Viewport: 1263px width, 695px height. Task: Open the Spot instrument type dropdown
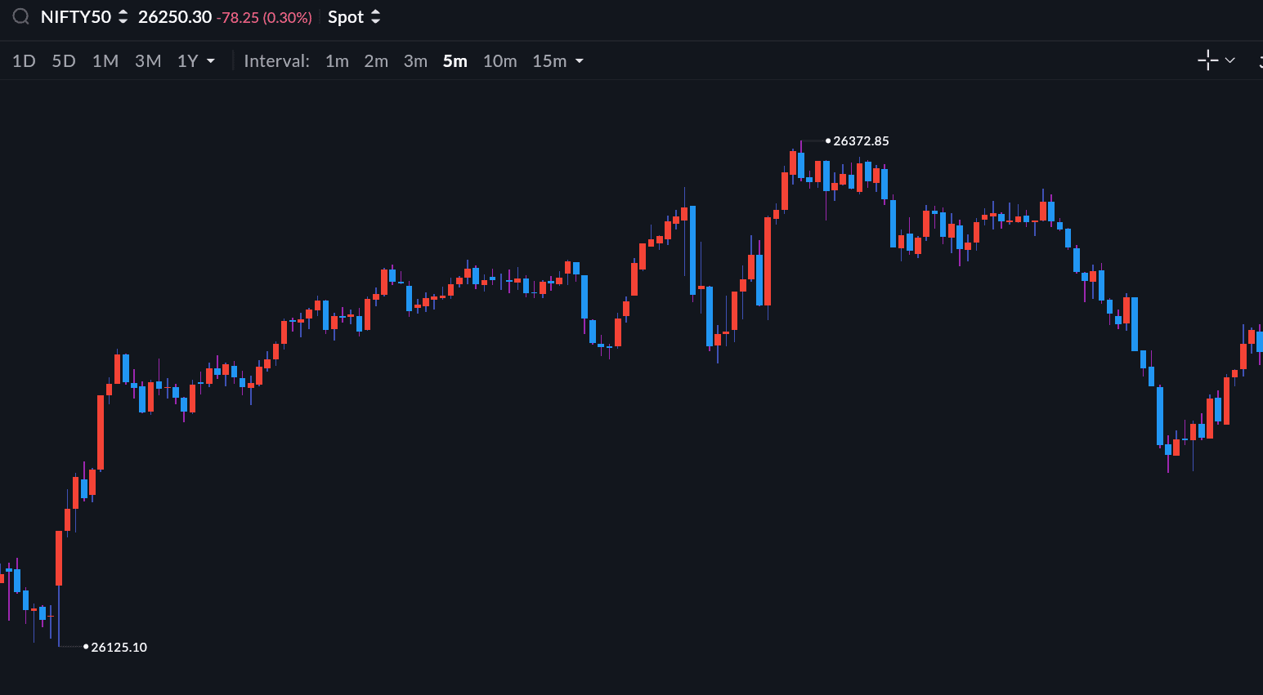click(x=354, y=17)
